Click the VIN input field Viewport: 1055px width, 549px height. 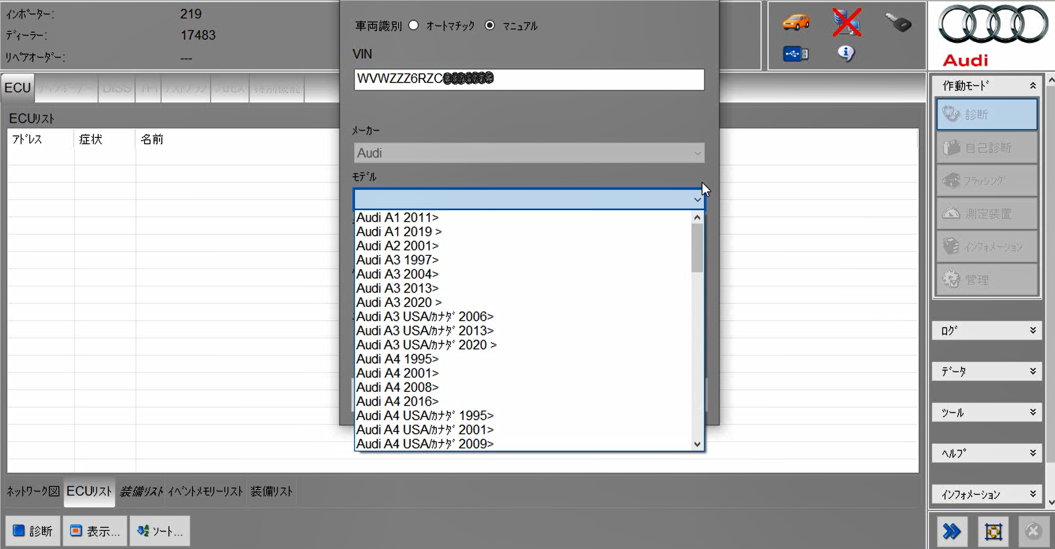point(529,79)
